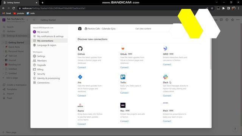242x136 pixels.
Task: Select the Asana logo
Action: pos(80,105)
